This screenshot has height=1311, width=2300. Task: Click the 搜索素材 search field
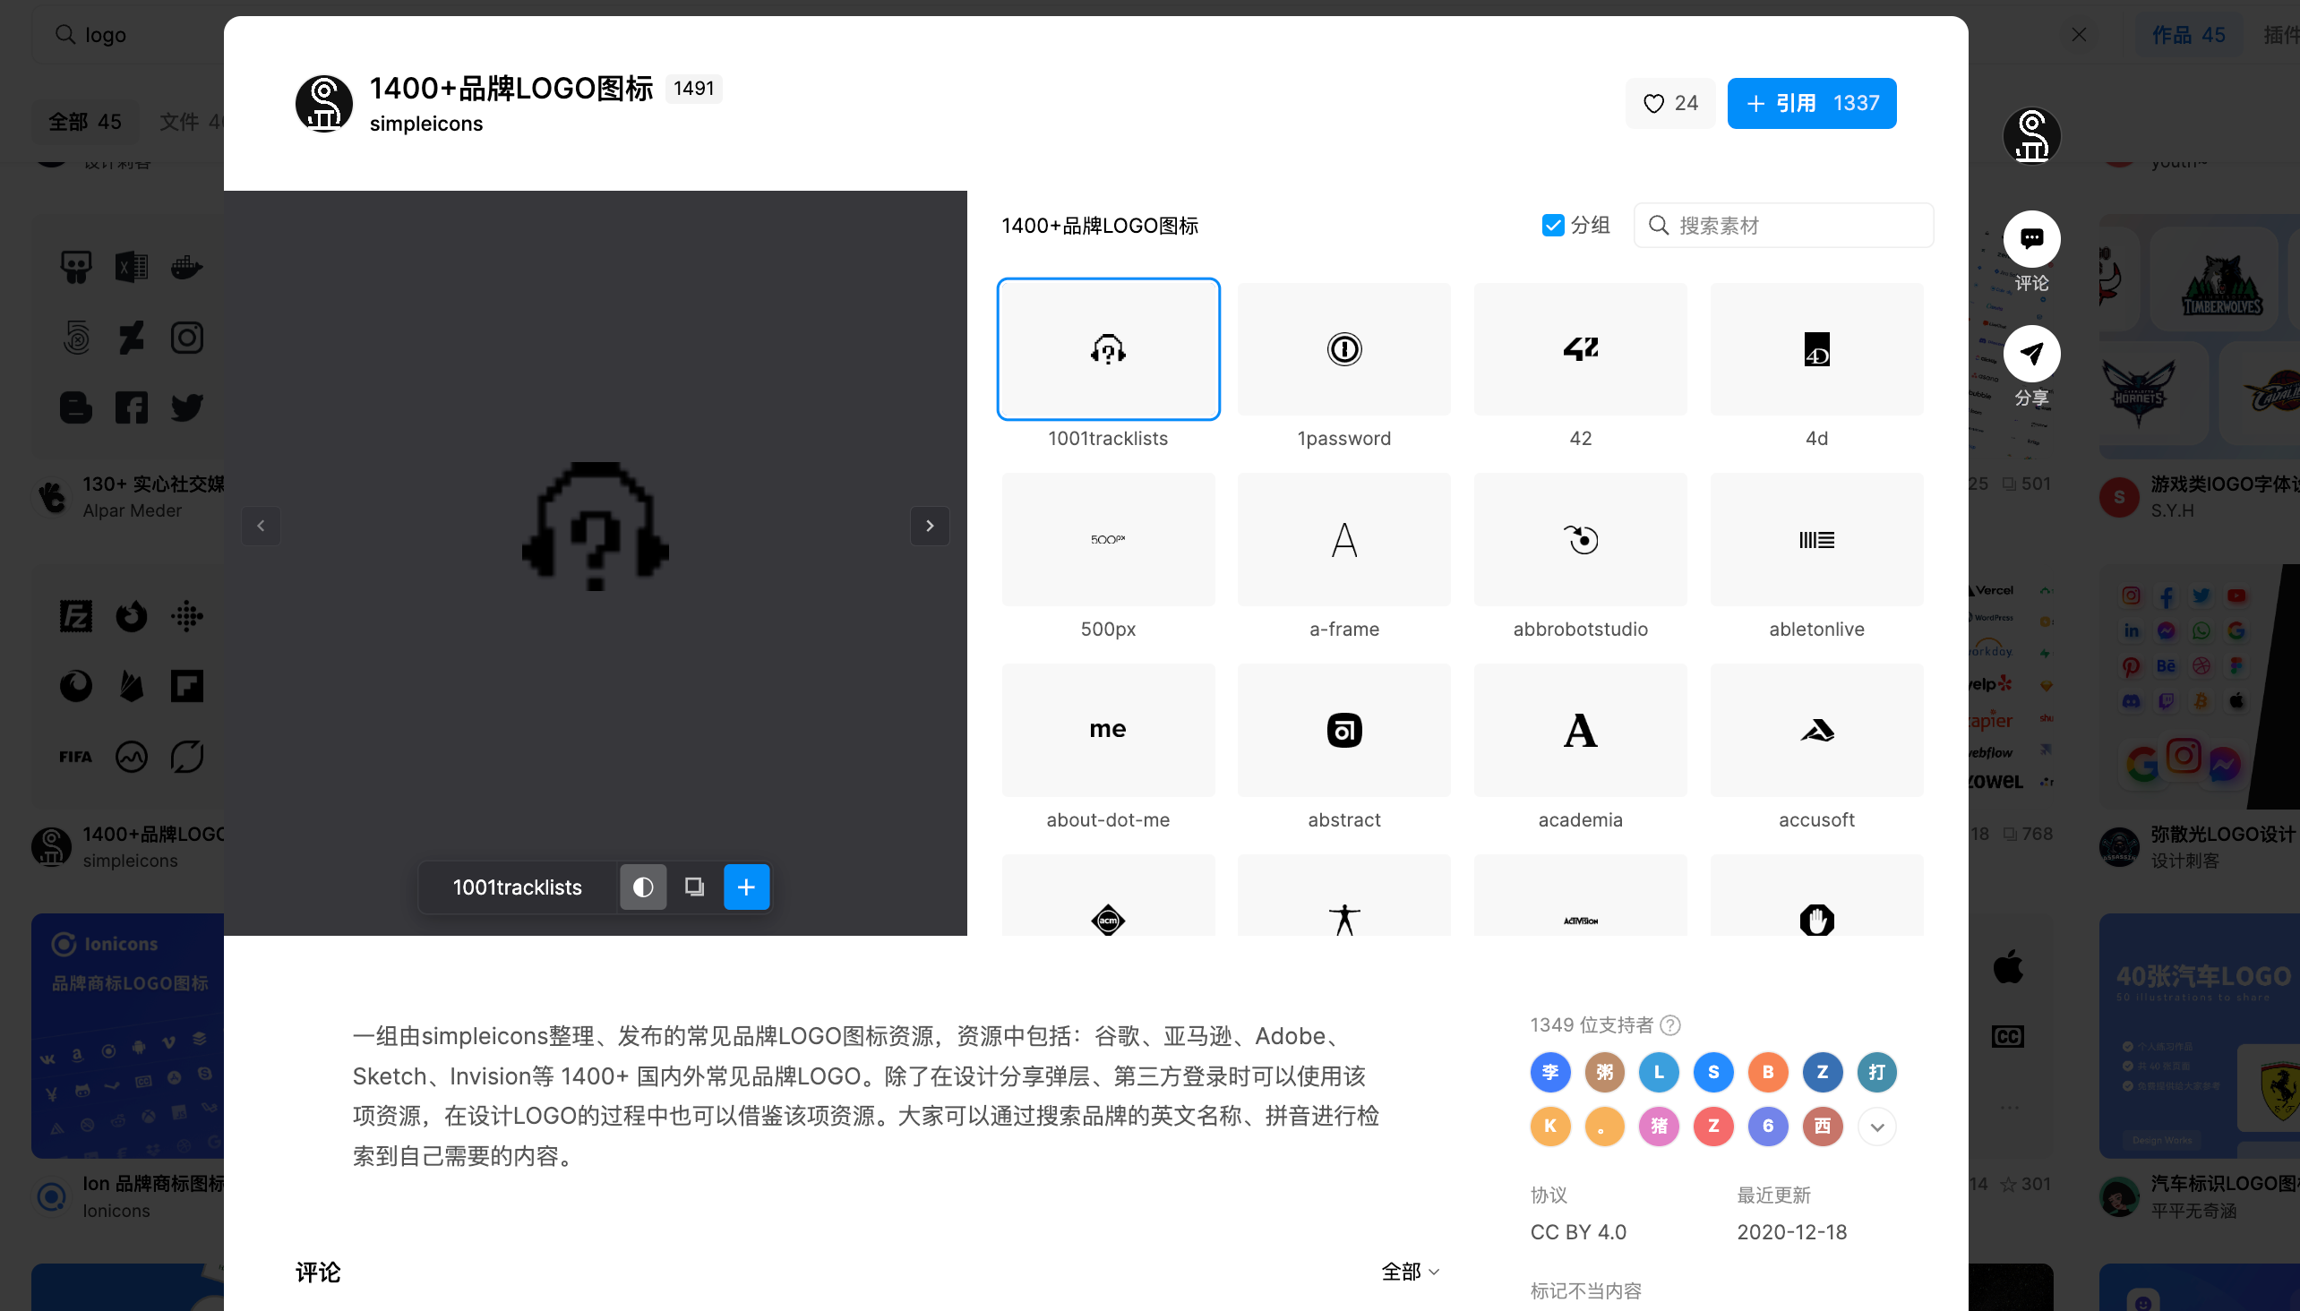coord(1783,225)
